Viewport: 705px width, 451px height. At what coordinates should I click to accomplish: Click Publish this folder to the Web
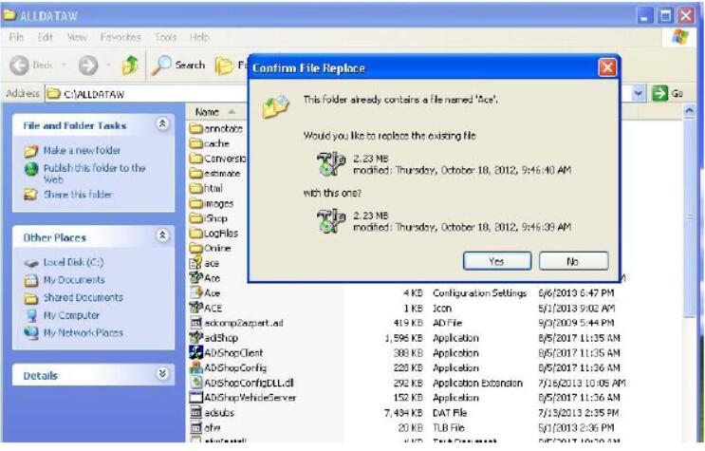(x=95, y=174)
